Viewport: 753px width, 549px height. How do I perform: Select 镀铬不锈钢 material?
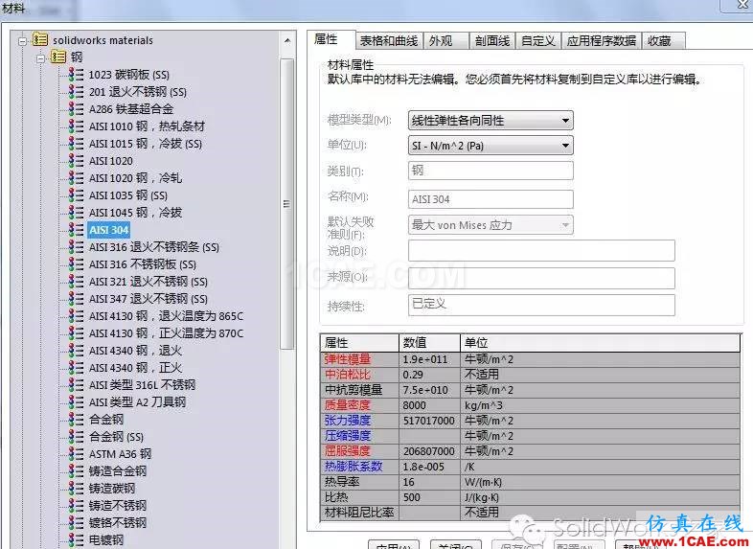[118, 522]
